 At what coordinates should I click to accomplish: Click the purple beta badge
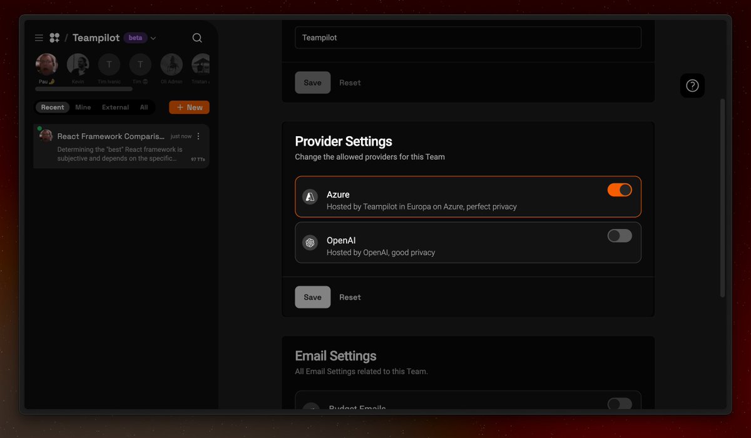[135, 37]
